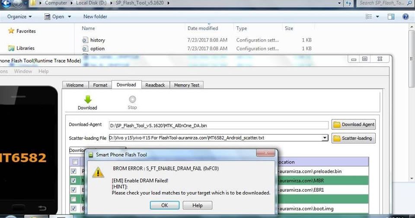Click Local Disk (D:) in address bar
The image size is (415, 218).
(91, 3)
